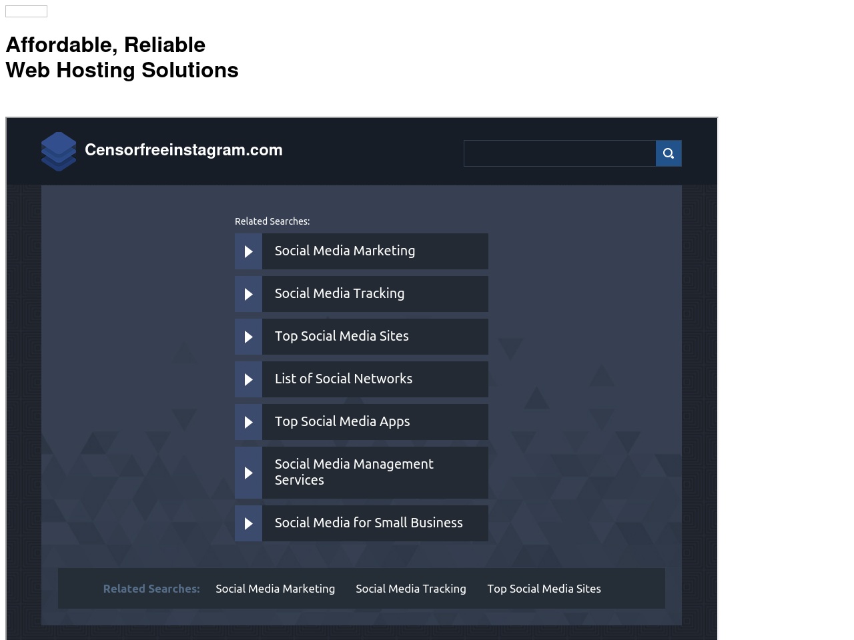The width and height of the screenshot is (854, 640).
Task: Click arrow icon beside Top Social Media Sites
Action: pos(248,337)
